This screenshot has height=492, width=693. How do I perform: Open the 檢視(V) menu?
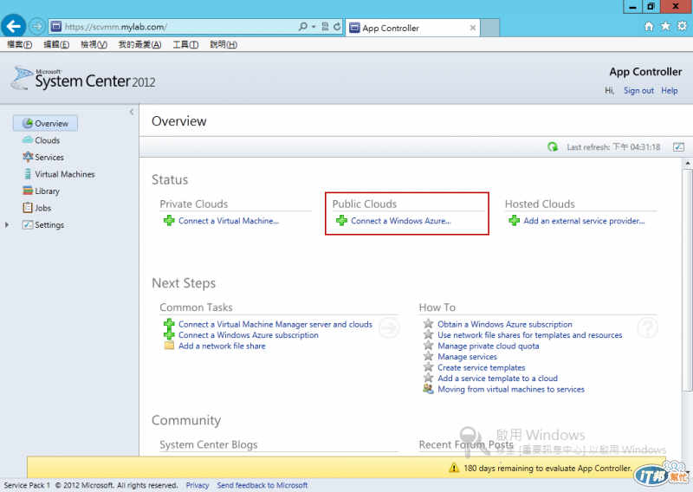pos(94,44)
